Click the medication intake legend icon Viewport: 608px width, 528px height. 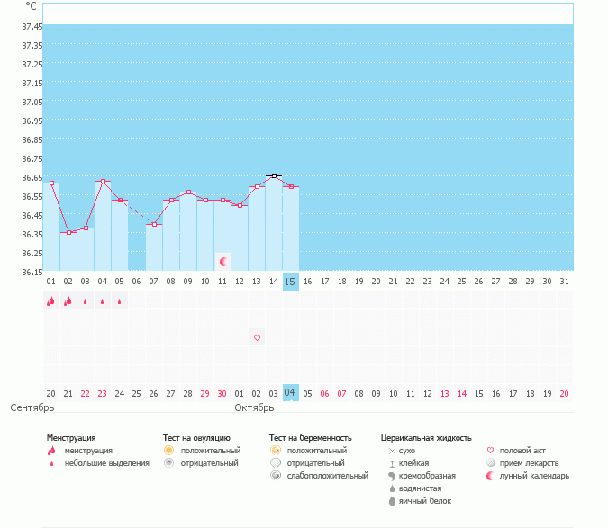coord(491,462)
